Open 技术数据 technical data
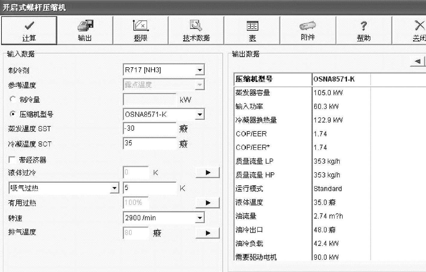Screen dimensions: 426x272 click(x=196, y=31)
